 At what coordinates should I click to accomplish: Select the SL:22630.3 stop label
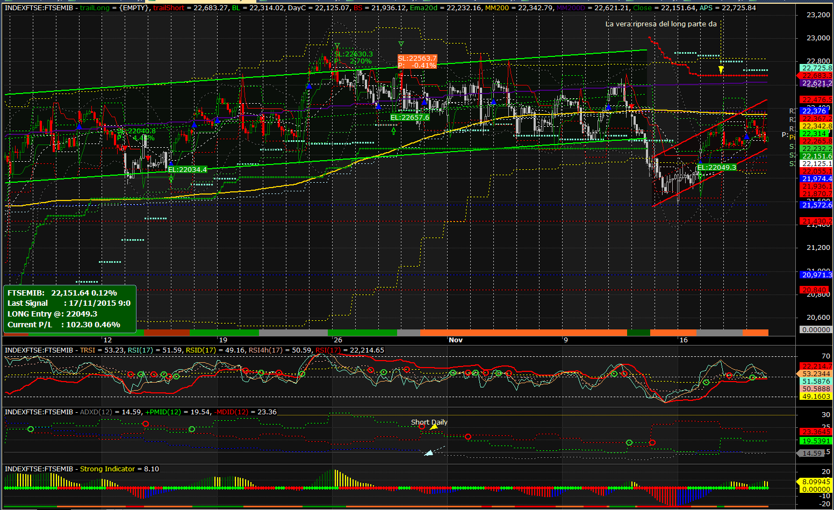pyautogui.click(x=353, y=54)
